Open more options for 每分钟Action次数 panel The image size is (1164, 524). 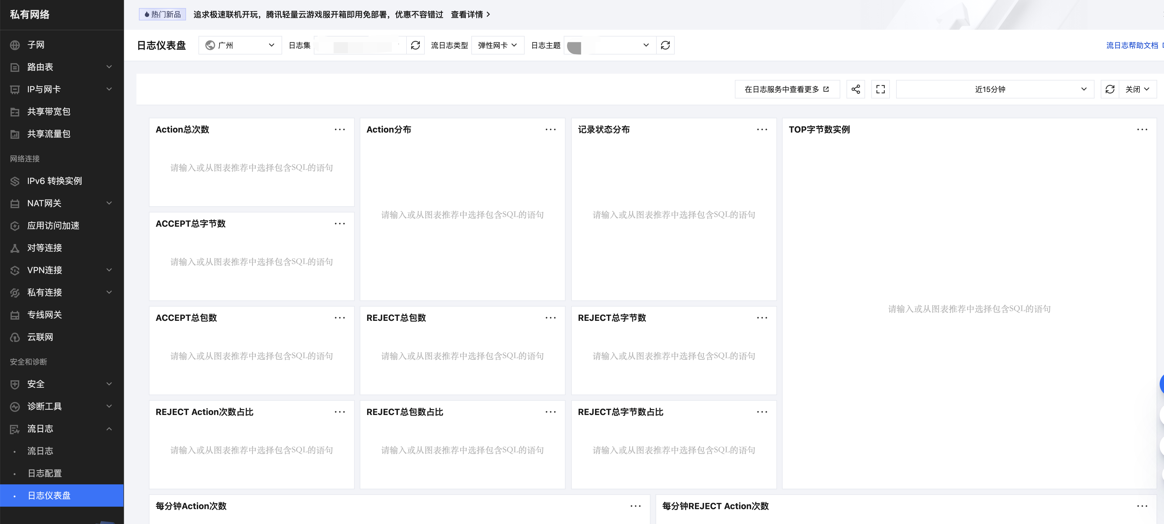(635, 506)
